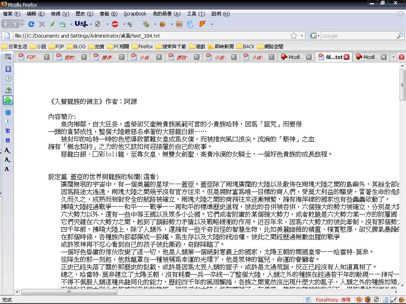Convert to Traditional Chinese with 繁 icon
The image size is (406, 304).
(8, 131)
